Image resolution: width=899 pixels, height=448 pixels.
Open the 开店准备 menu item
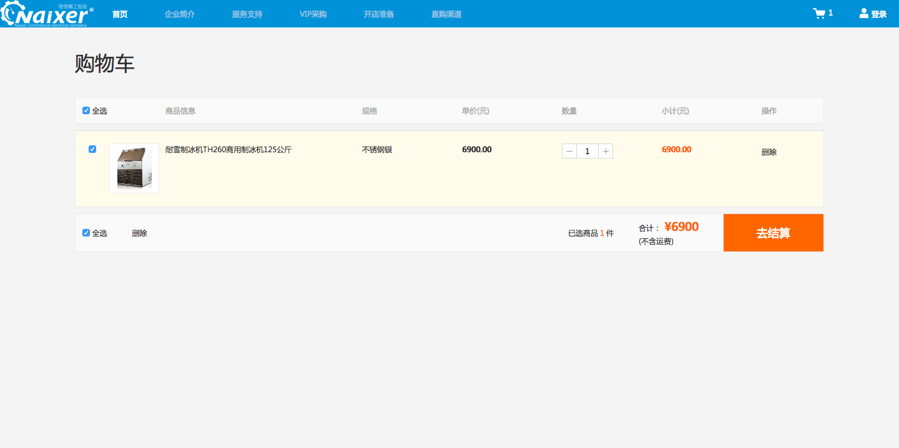(379, 14)
